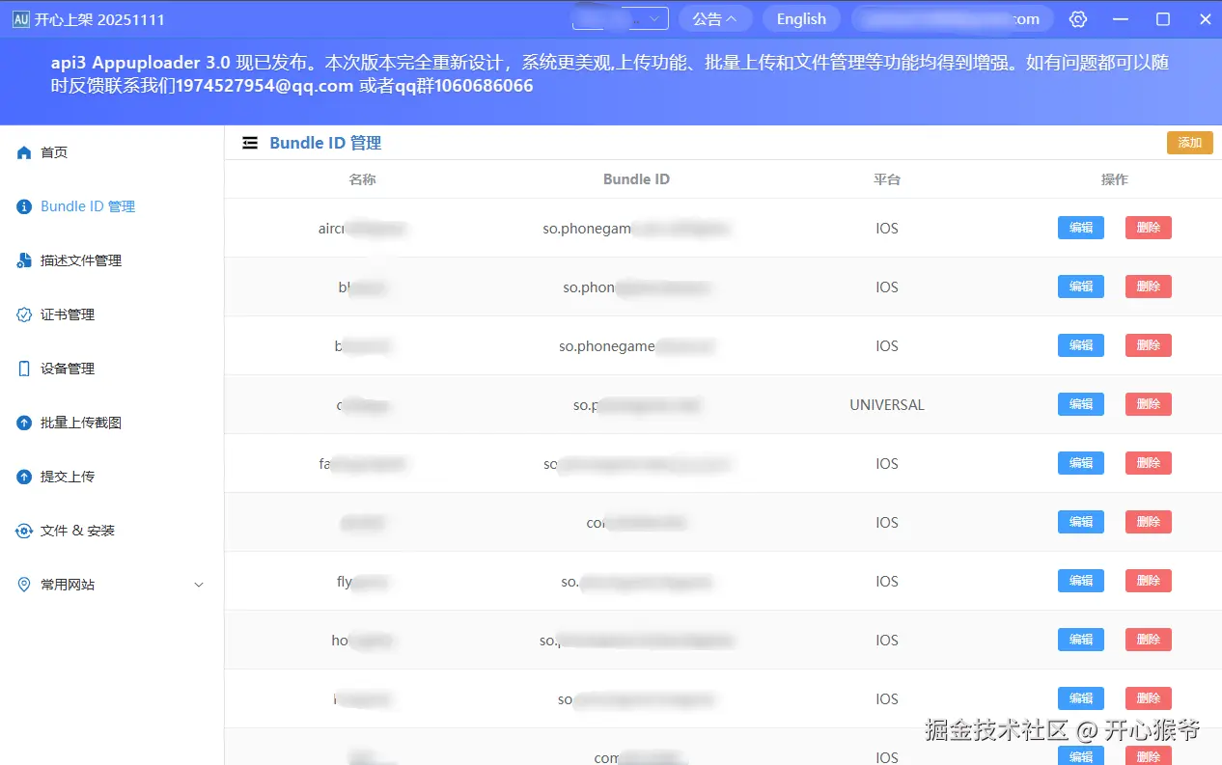This screenshot has height=765, width=1222.
Task: Click 删除 in the fa… row
Action: [1149, 463]
